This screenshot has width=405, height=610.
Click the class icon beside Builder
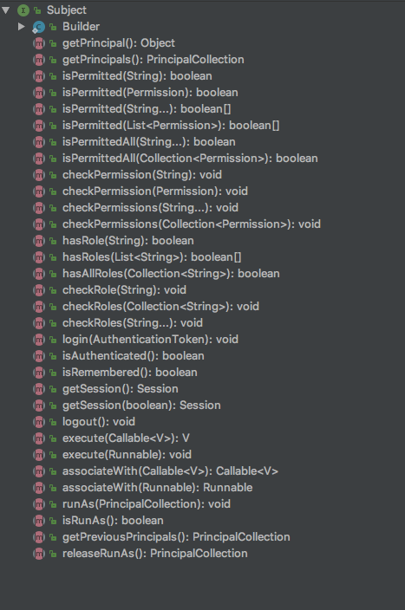click(38, 27)
